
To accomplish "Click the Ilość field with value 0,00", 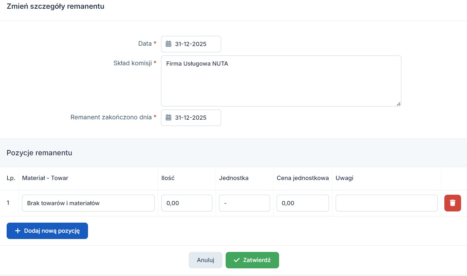I will [187, 203].
